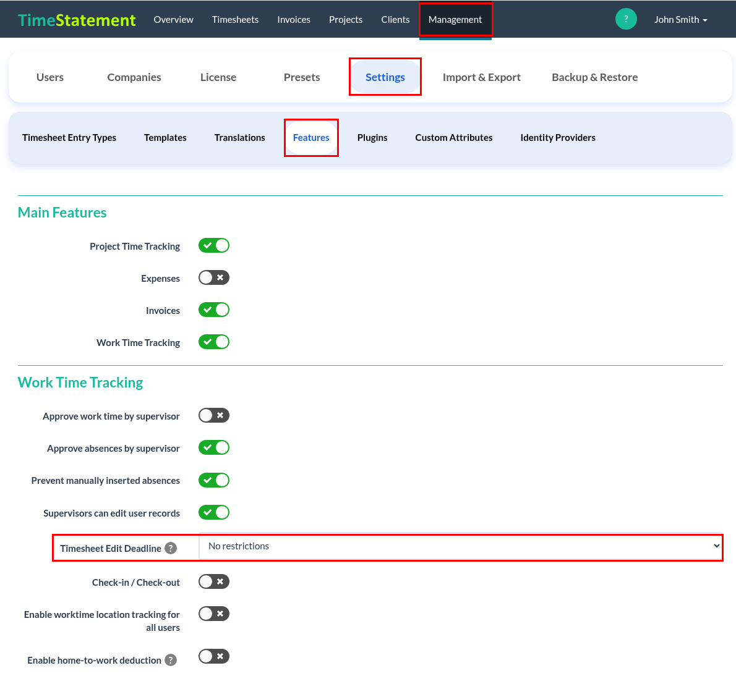Turn off the Invoices feature toggle

tap(213, 310)
